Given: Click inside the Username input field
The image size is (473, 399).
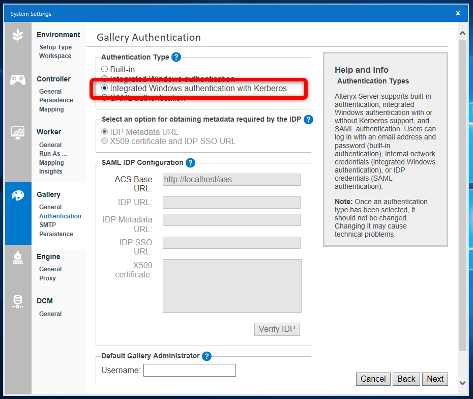Looking at the screenshot, I should click(189, 370).
